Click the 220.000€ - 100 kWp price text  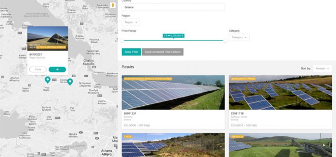click(244, 125)
